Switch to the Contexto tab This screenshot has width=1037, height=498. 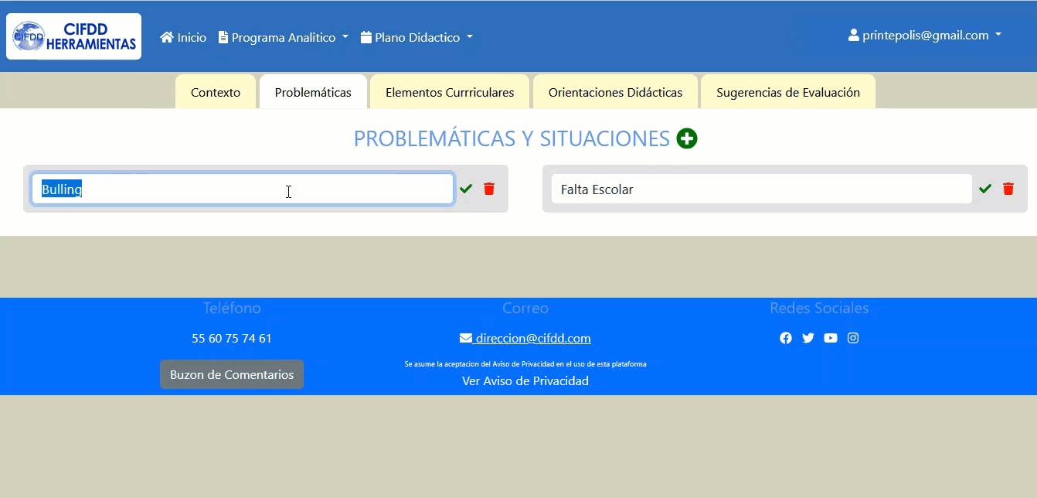click(x=216, y=92)
